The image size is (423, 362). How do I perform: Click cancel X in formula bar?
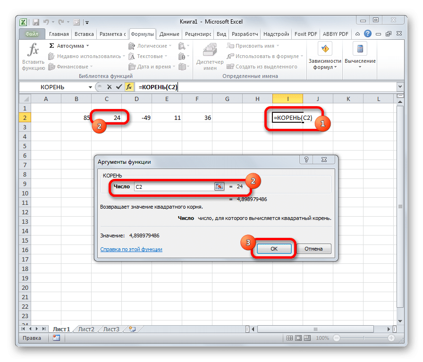[109, 87]
